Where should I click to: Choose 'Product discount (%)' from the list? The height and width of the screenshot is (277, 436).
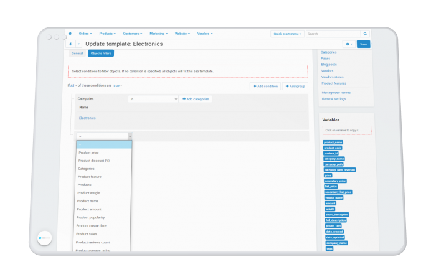pyautogui.click(x=94, y=161)
